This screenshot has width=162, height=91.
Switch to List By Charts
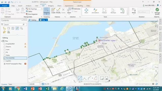click(9, 32)
